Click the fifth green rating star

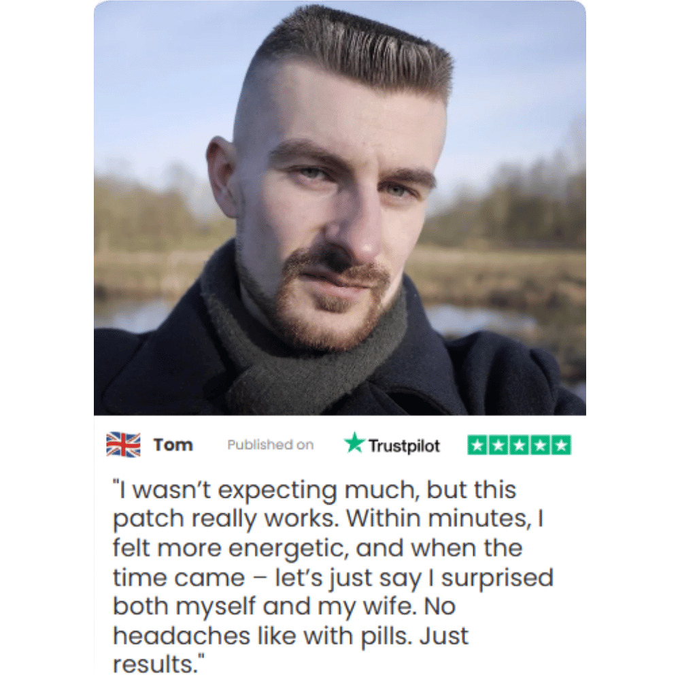[x=561, y=445]
